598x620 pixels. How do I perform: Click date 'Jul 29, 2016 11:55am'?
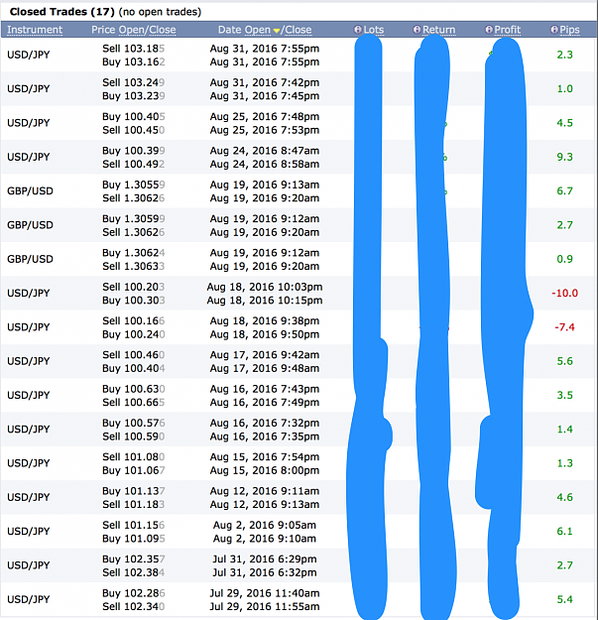(265, 606)
